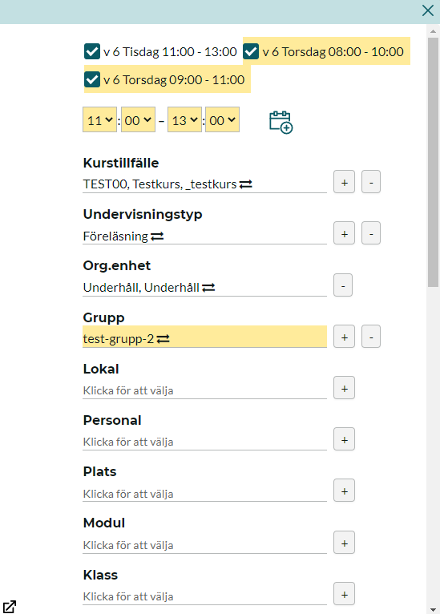Toggle v 6 Torsdag 09:00 - 11:00 checkbox
The image size is (440, 614).
[x=92, y=79]
